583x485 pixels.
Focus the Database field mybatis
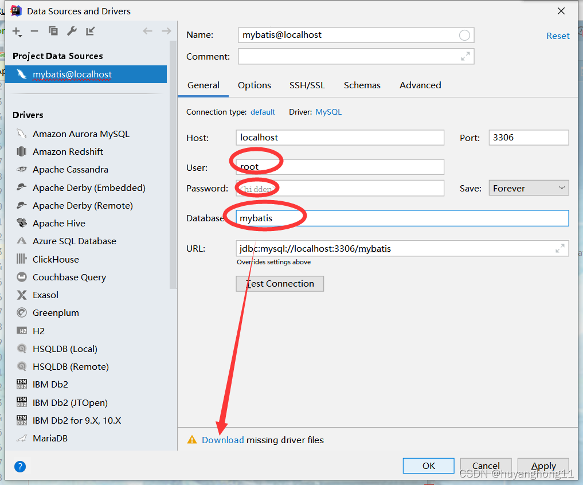[x=402, y=218]
